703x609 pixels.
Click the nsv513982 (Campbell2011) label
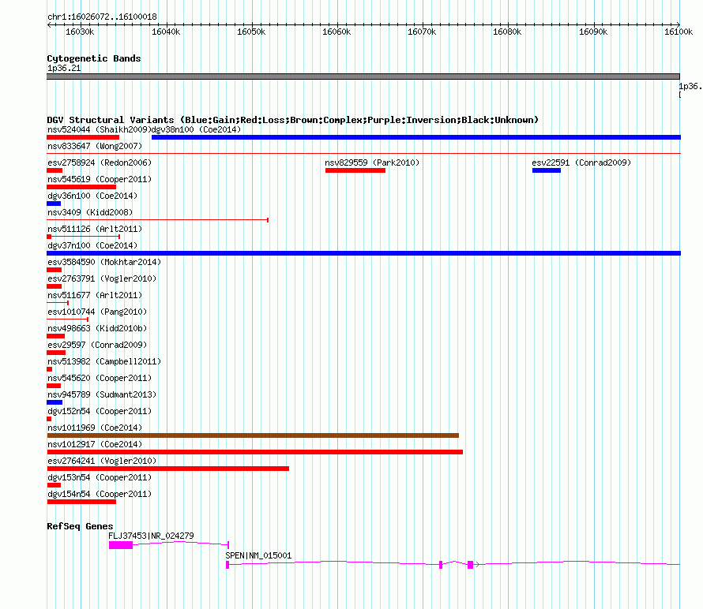pos(104,361)
